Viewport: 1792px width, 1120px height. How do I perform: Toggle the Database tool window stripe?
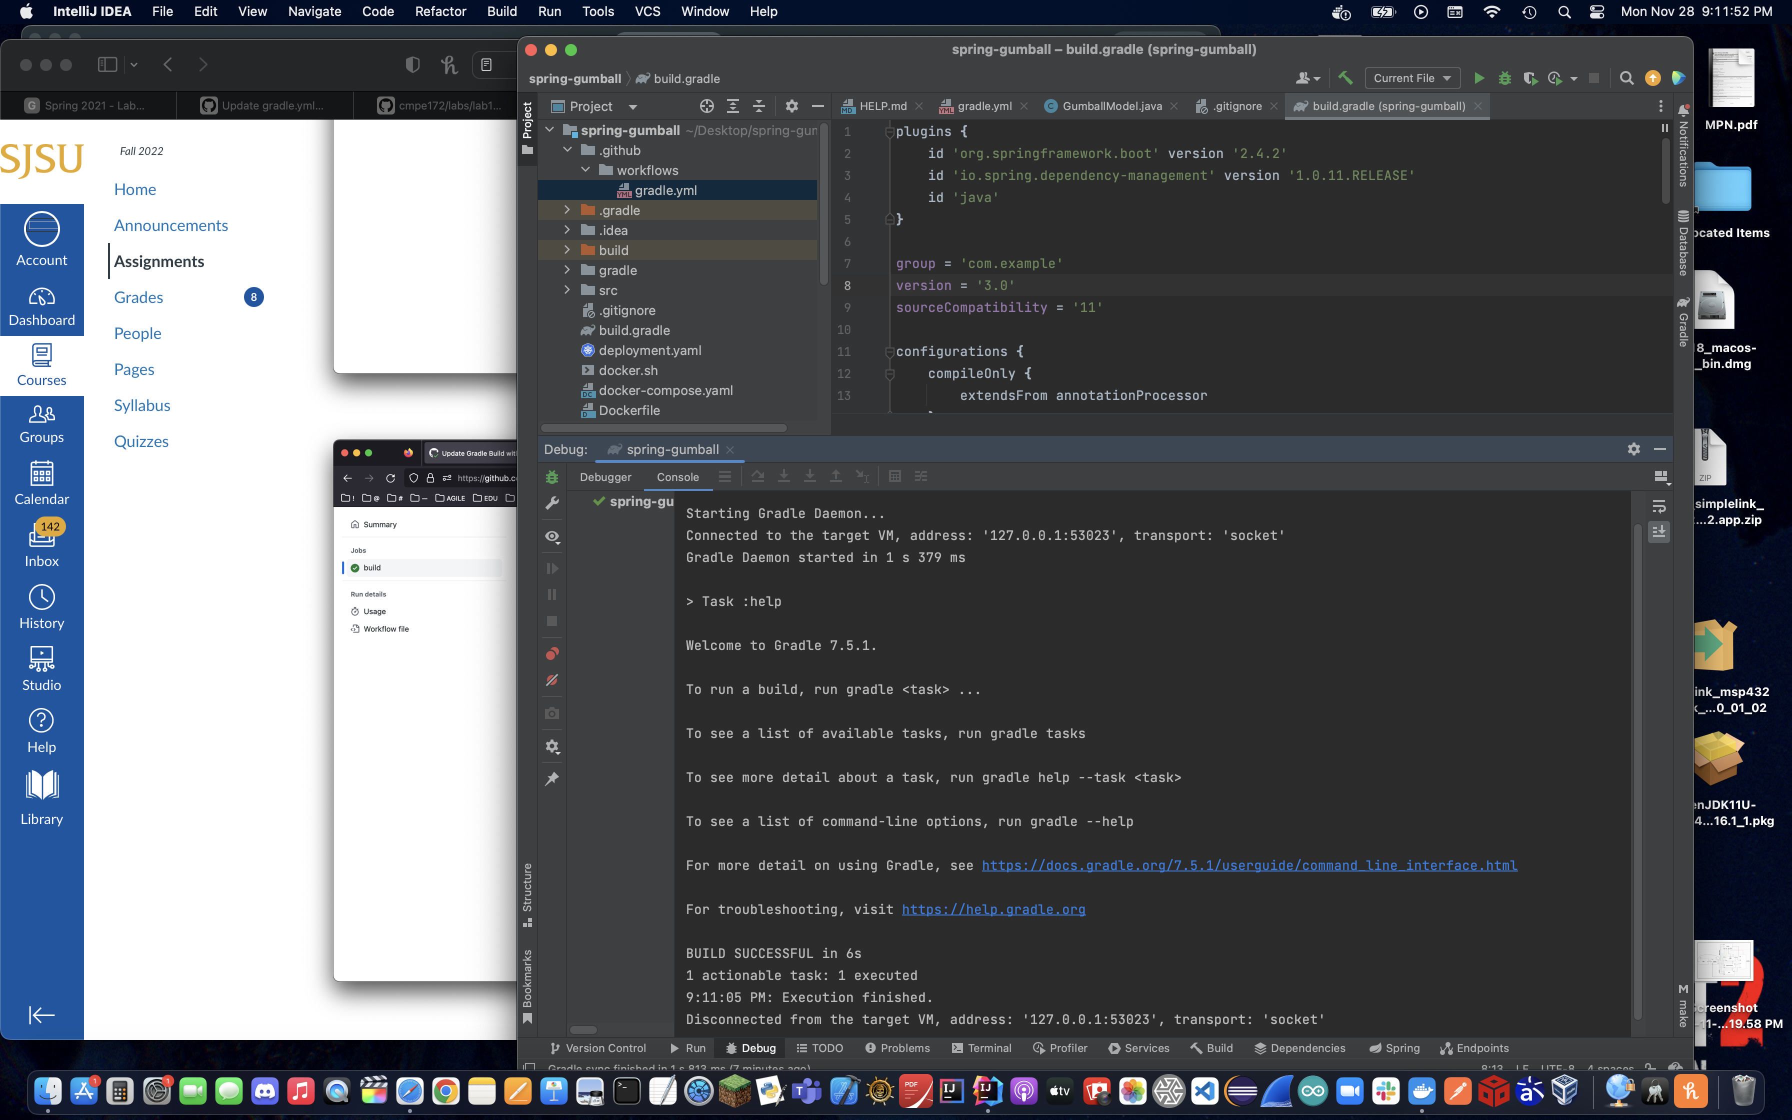tap(1682, 243)
